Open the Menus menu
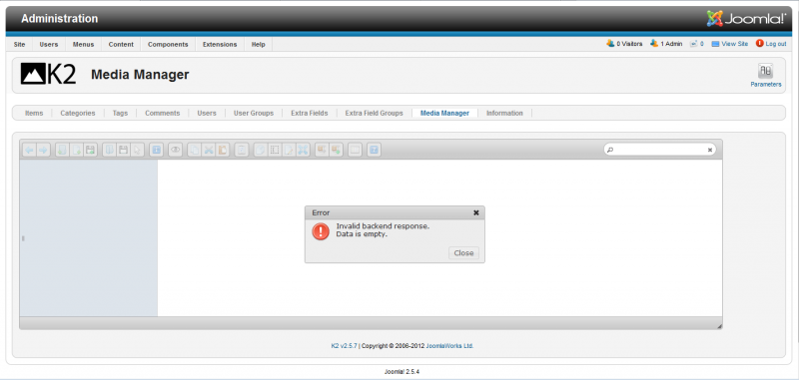The height and width of the screenshot is (380, 799). [83, 44]
